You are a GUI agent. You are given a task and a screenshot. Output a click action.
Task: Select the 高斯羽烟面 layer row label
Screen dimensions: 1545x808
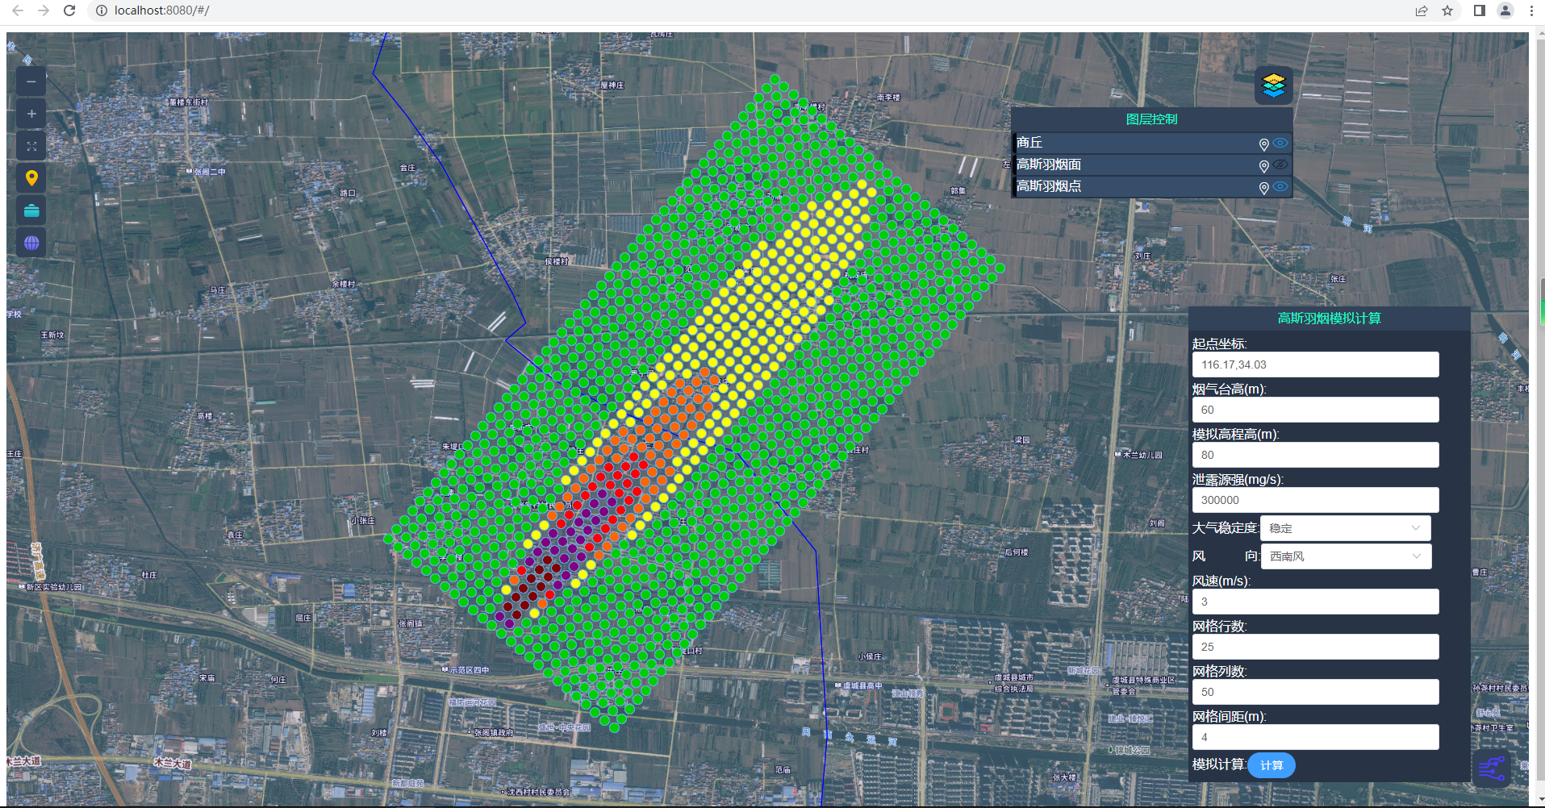[1049, 165]
